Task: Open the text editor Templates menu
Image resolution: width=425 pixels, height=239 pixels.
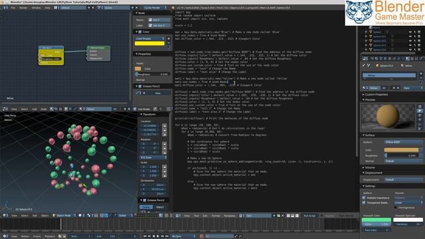Action: 230,216
